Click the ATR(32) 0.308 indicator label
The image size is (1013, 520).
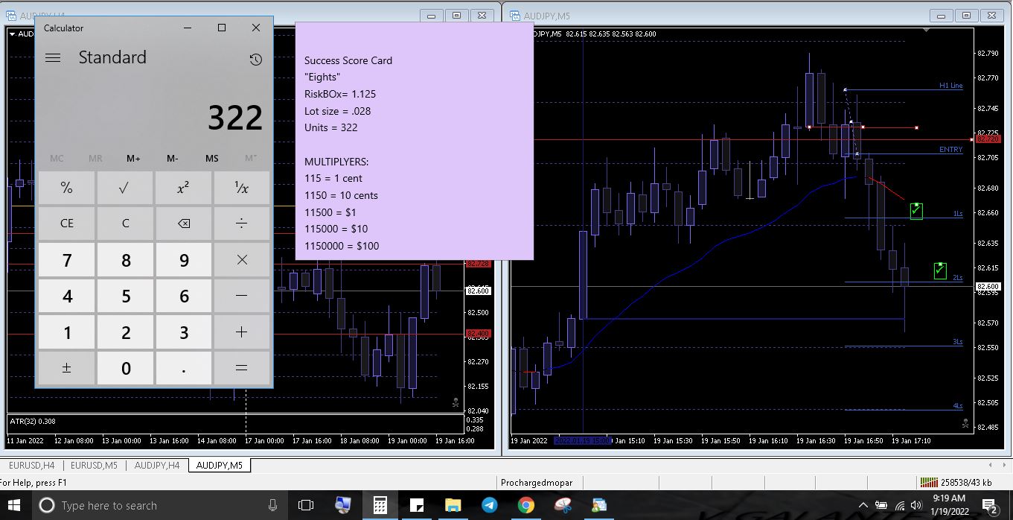pyautogui.click(x=32, y=422)
